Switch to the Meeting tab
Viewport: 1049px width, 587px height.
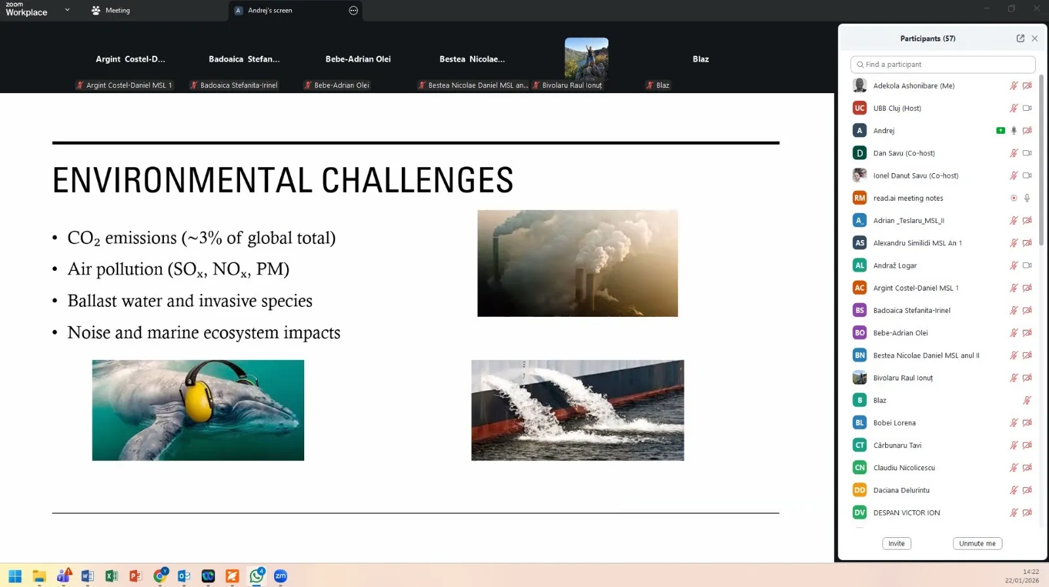111,10
